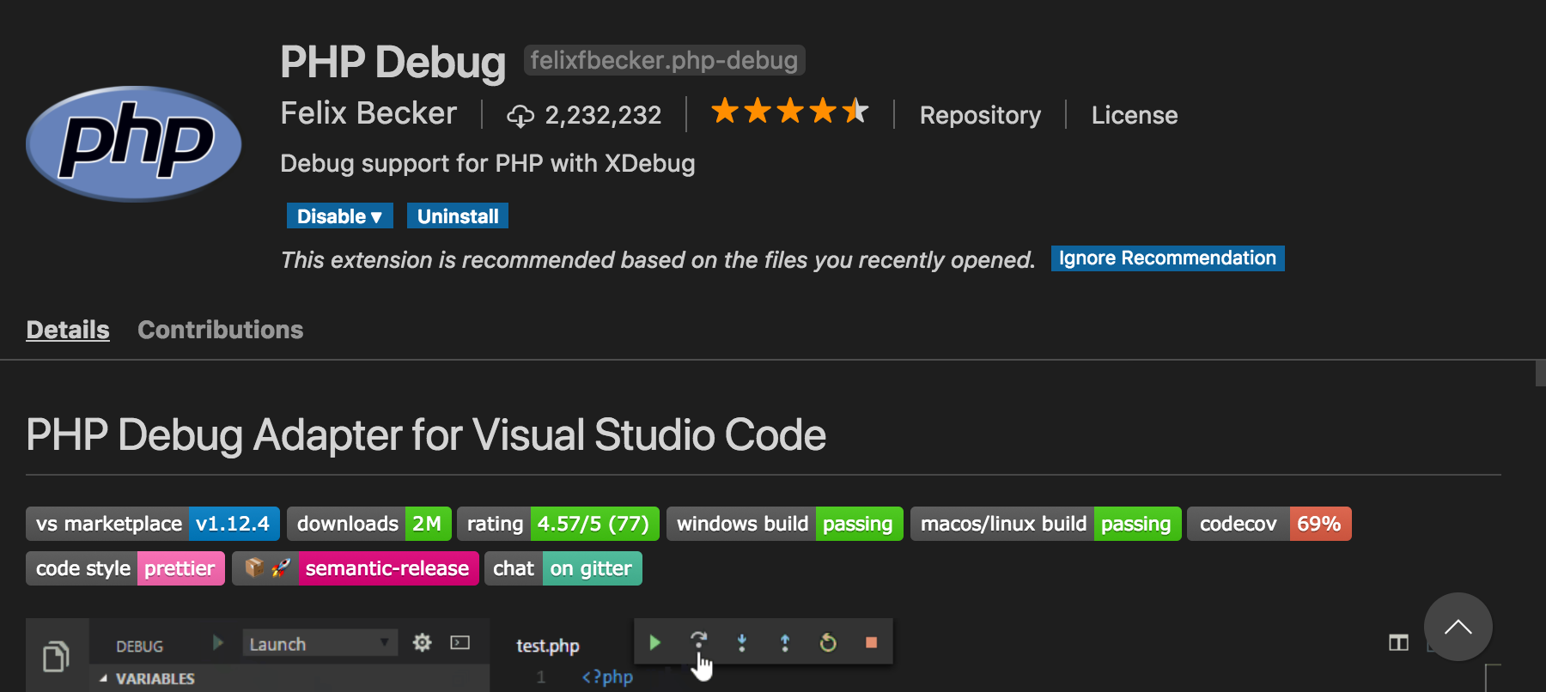Click the <?php code on line 1
The width and height of the screenshot is (1546, 692).
coord(607,677)
